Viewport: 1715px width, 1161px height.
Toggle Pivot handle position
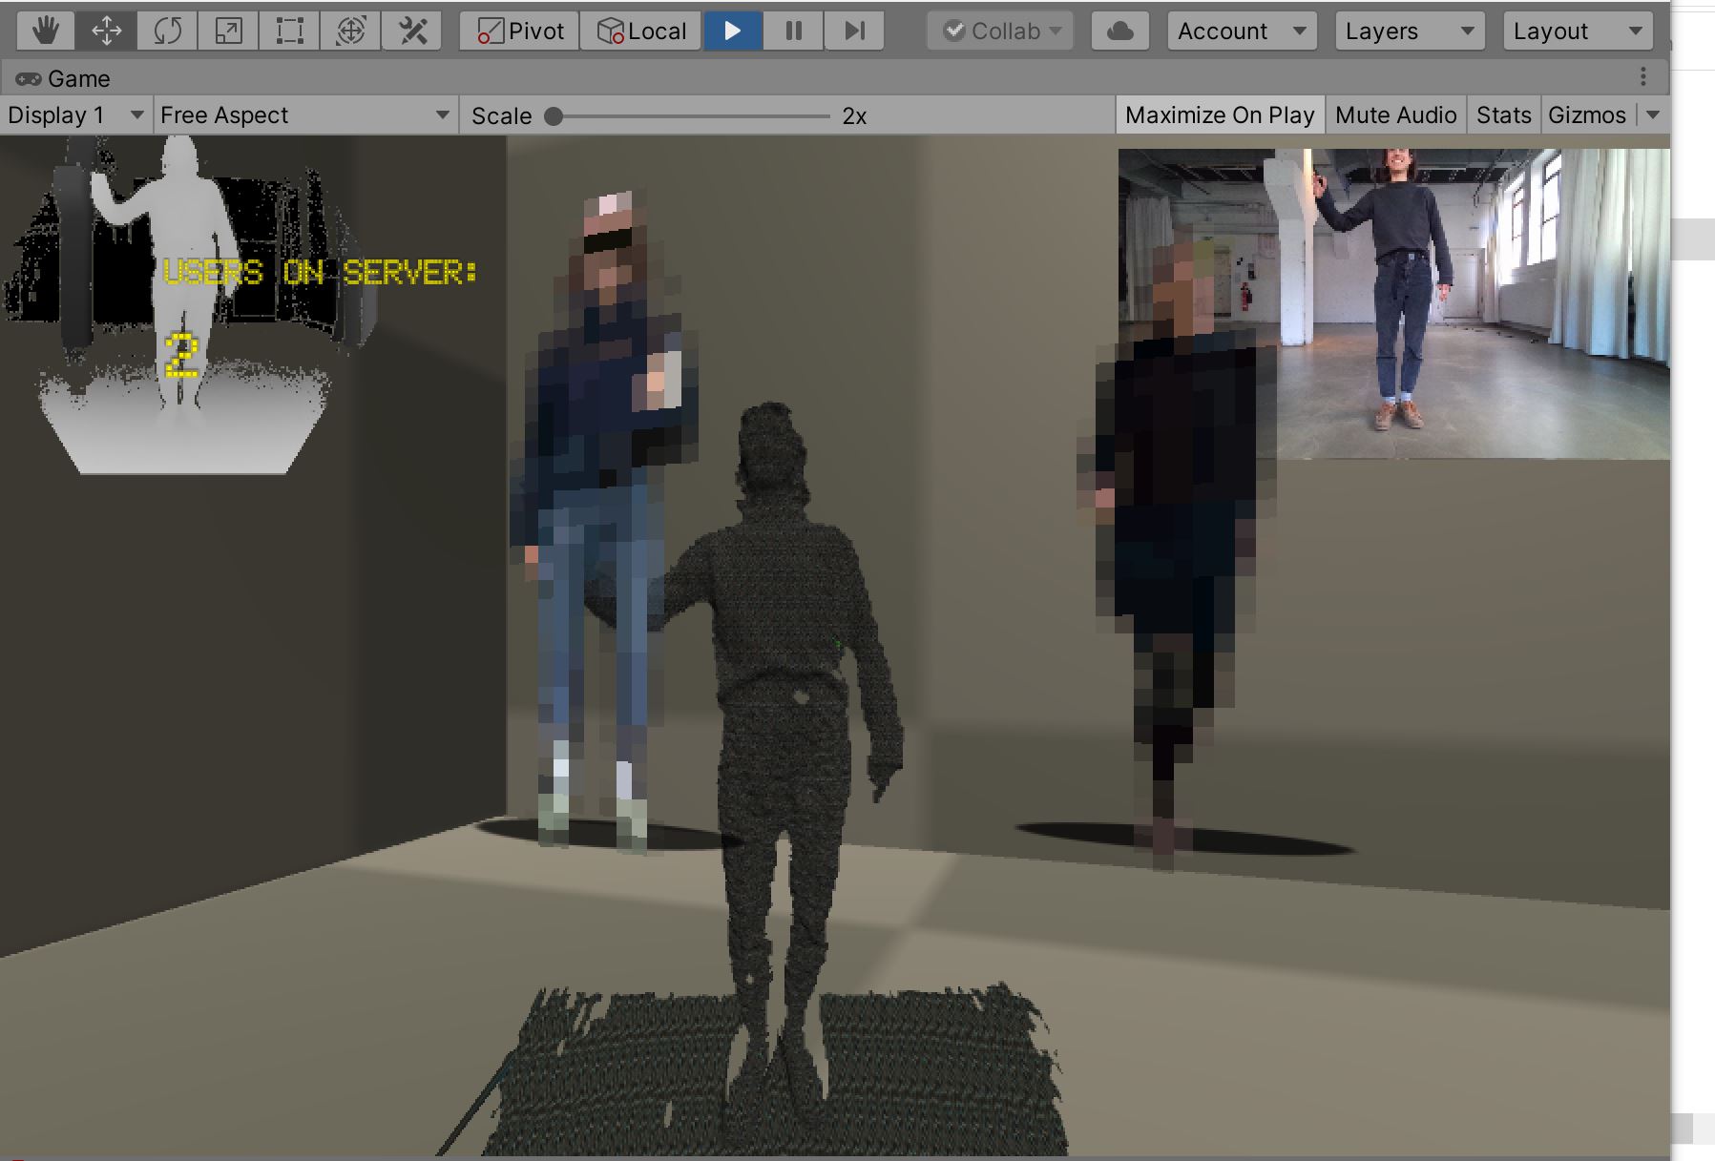(x=519, y=31)
